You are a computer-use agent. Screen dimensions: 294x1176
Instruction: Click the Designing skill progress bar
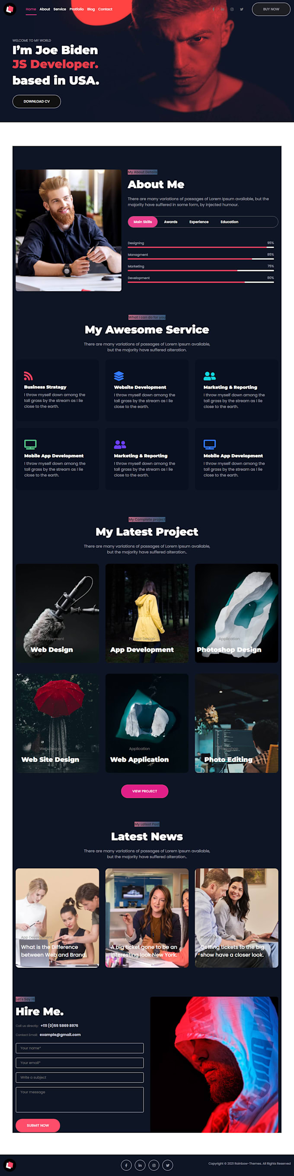pyautogui.click(x=201, y=247)
